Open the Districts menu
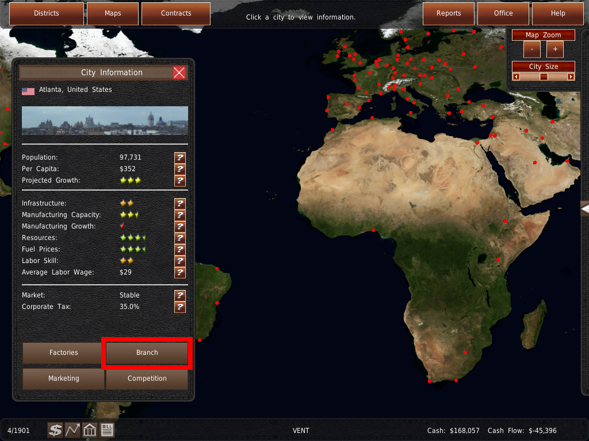The height and width of the screenshot is (441, 589). (x=46, y=13)
